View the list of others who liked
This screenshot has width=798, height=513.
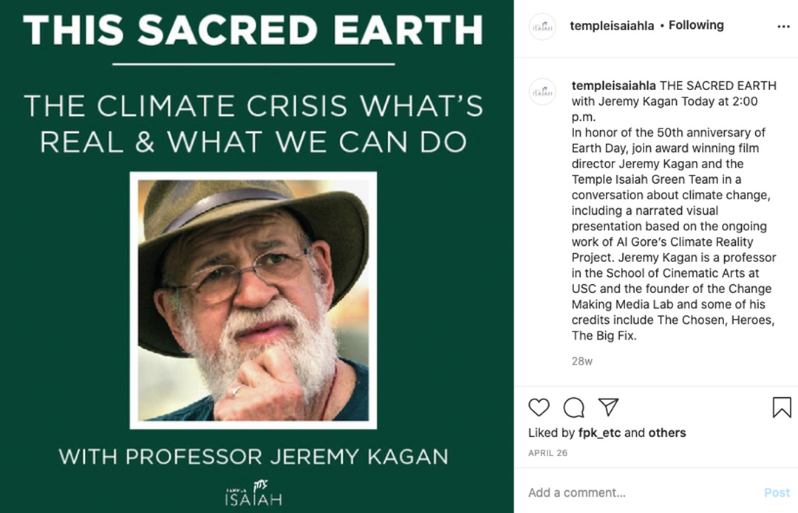(x=667, y=433)
